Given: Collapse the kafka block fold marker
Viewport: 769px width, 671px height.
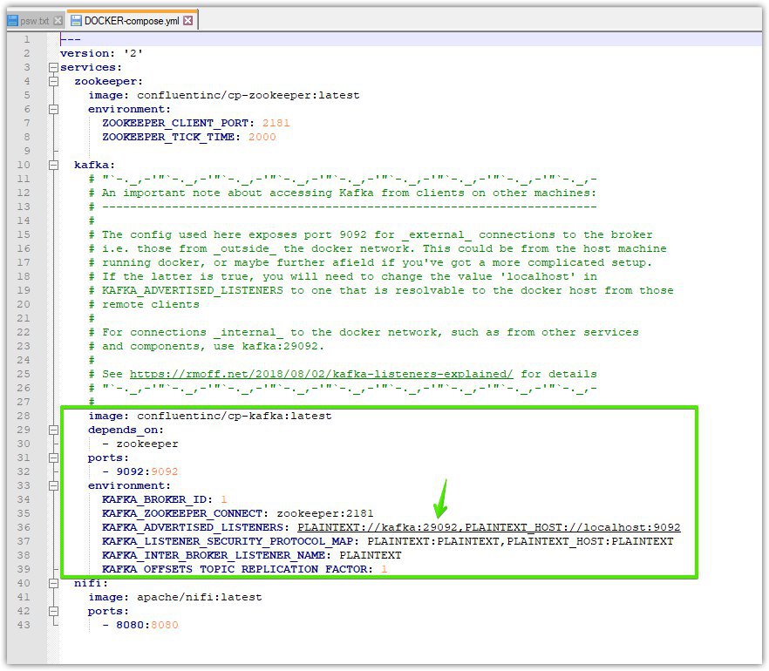Looking at the screenshot, I should [x=54, y=166].
